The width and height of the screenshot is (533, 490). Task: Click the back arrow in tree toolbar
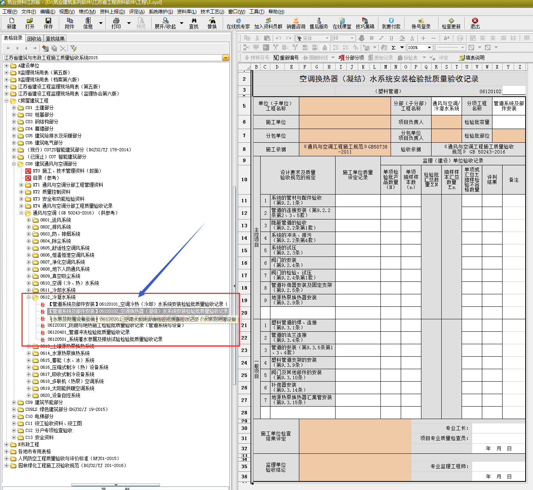(8, 48)
